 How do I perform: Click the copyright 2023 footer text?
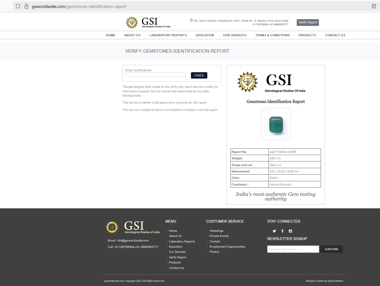134,281
